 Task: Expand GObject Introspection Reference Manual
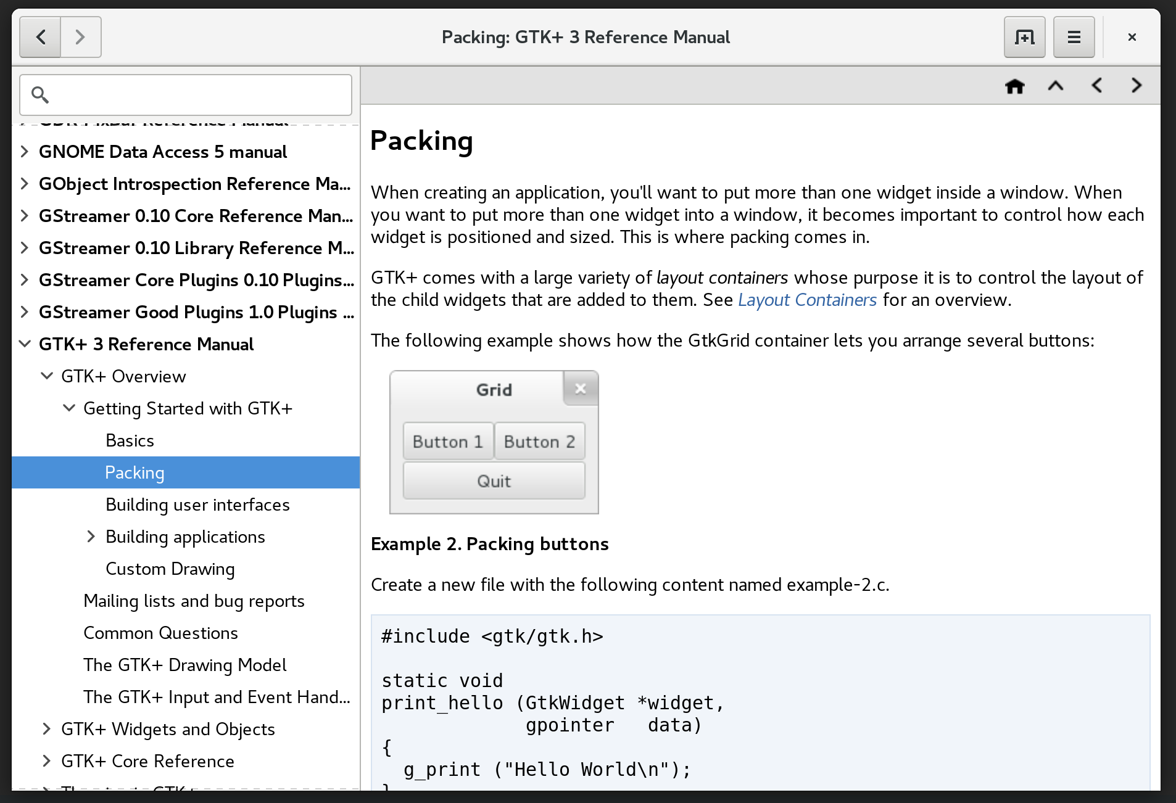(x=25, y=184)
